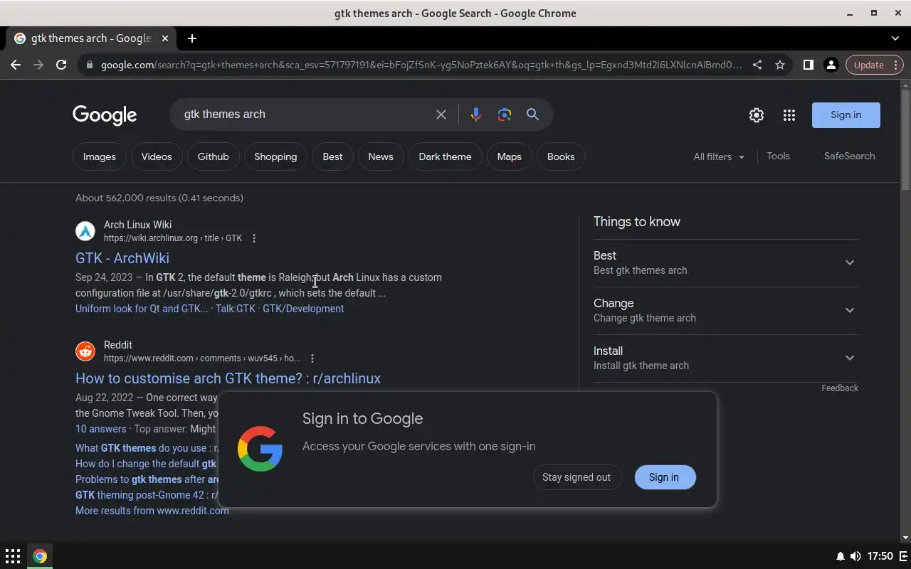
Task: Select the Github filter chip
Action: click(214, 156)
